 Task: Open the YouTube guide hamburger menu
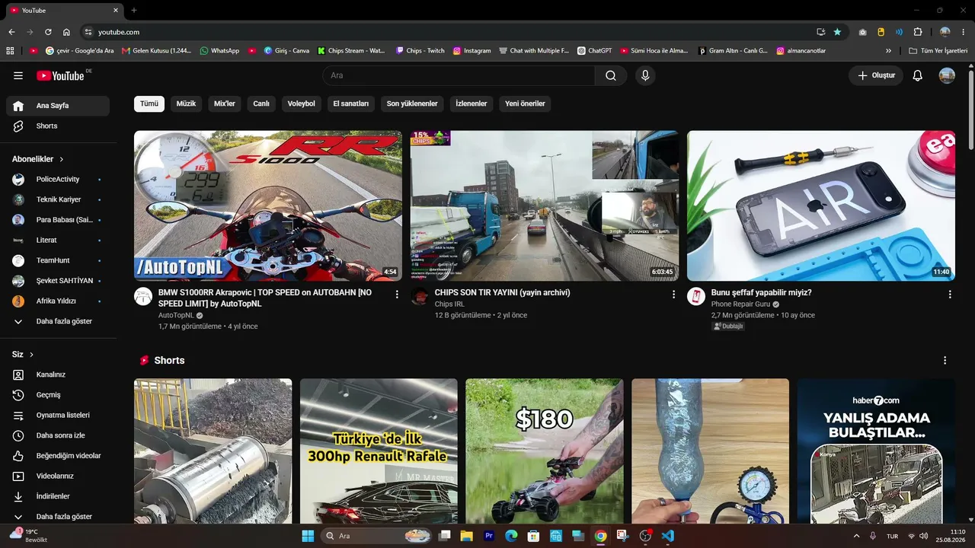tap(18, 75)
